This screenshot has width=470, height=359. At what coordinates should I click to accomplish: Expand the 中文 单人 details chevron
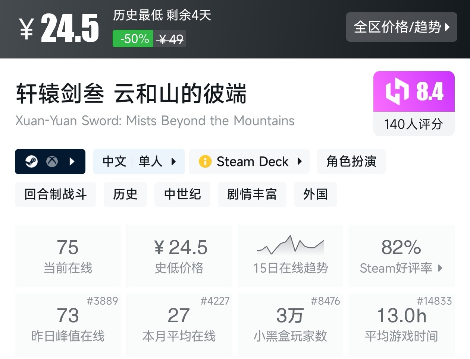click(x=174, y=162)
